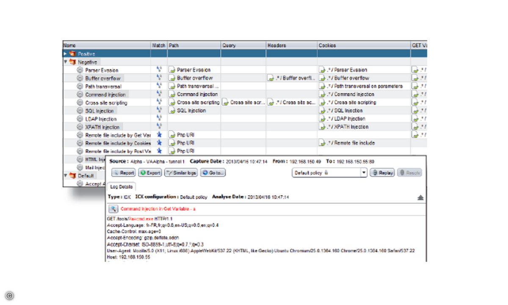Click the User-Agent header line
508x305 pixels.
click(x=261, y=251)
